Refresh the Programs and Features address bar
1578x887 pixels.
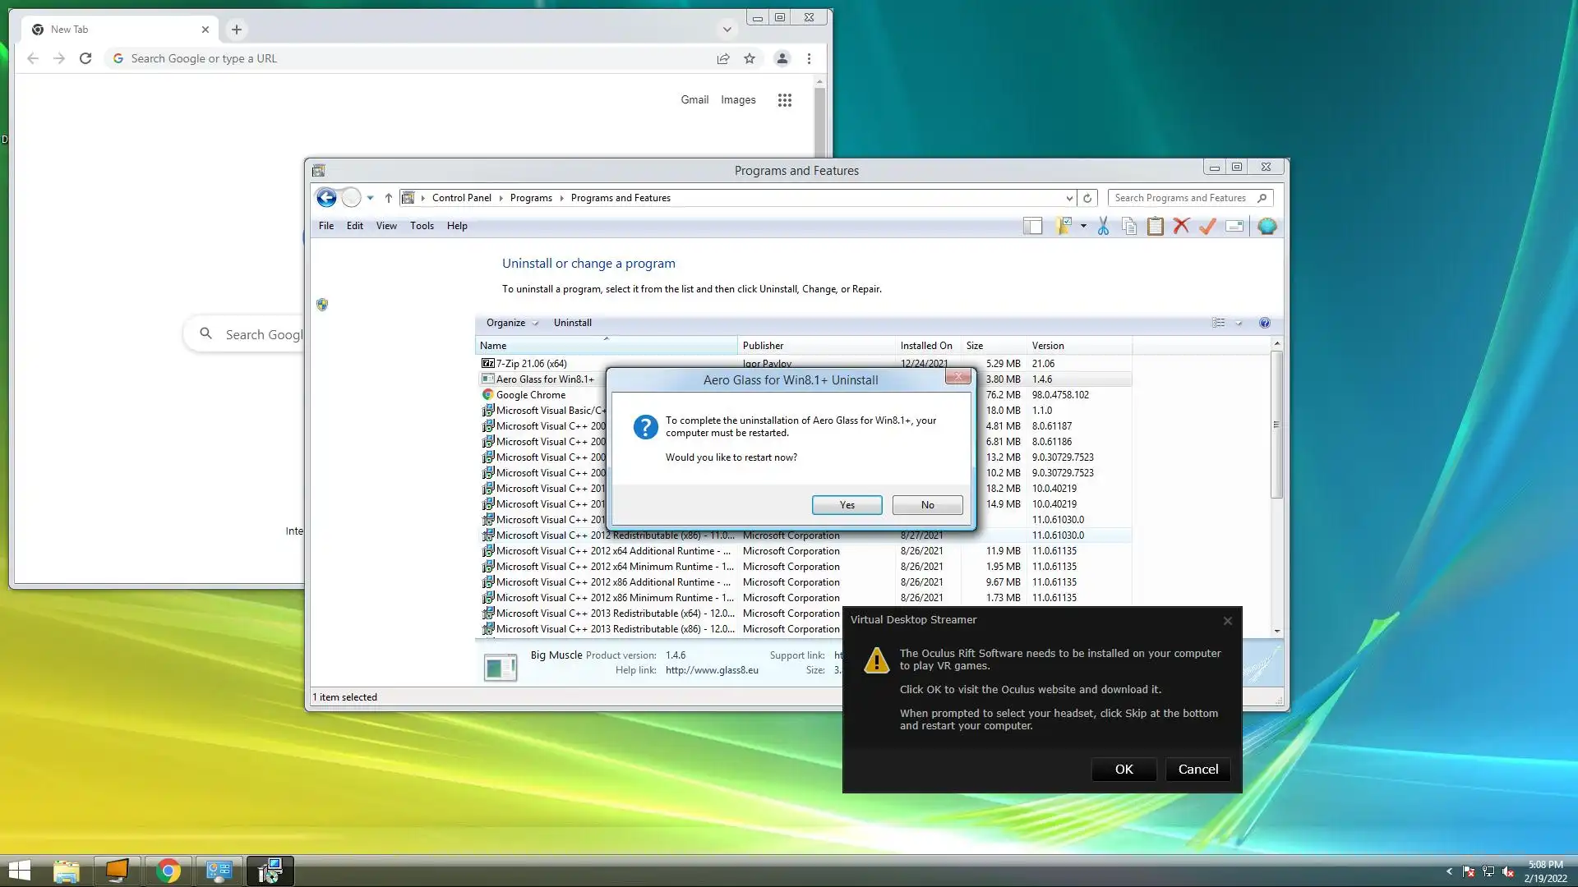point(1087,198)
